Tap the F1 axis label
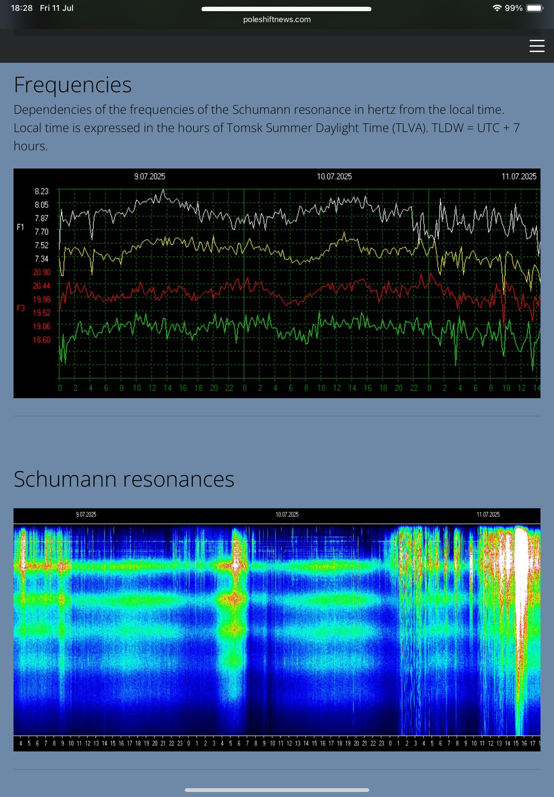The height and width of the screenshot is (797, 554). click(x=21, y=227)
